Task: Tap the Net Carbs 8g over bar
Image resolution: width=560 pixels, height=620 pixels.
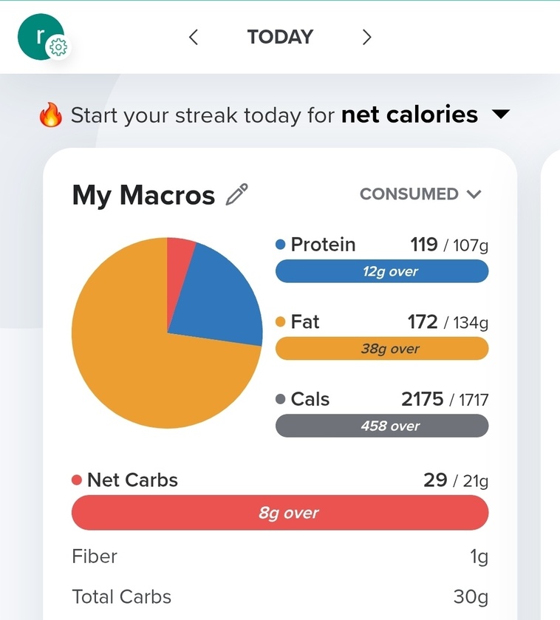Action: coord(280,513)
